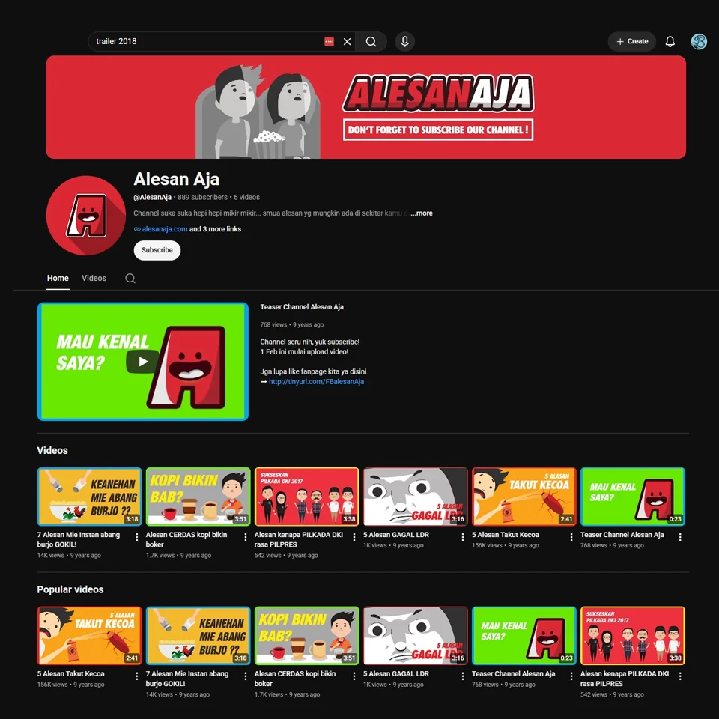
Task: Open the account avatar menu
Action: coord(698,42)
